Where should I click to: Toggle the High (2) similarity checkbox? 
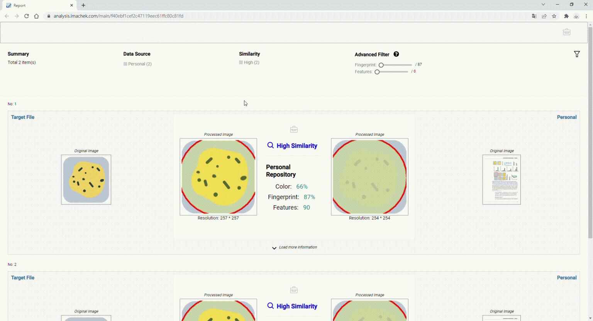[241, 63]
